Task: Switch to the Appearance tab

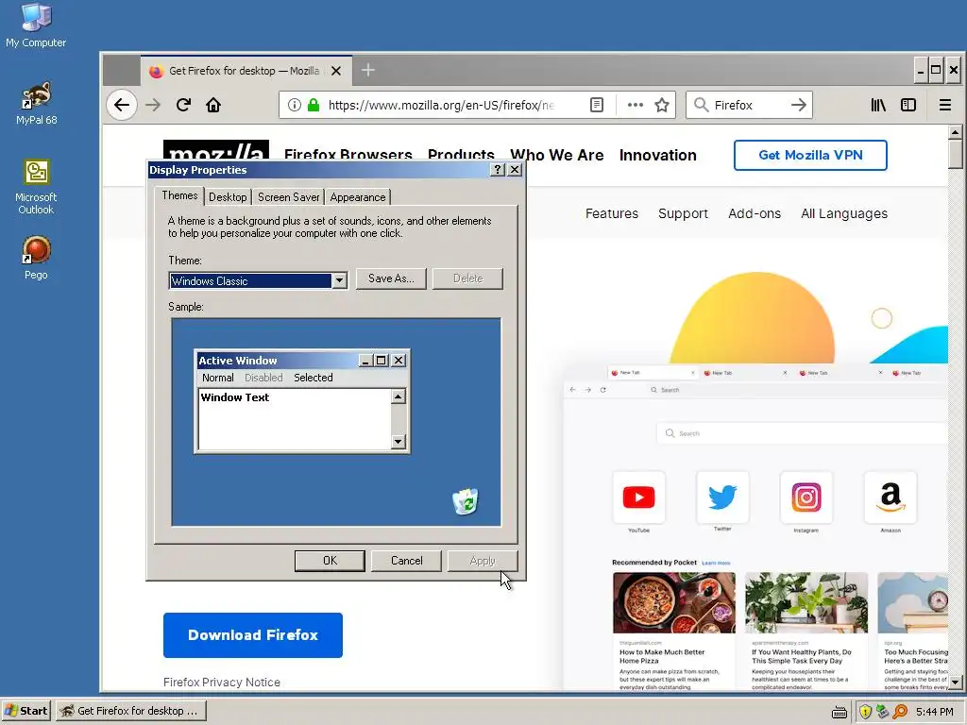Action: pos(358,197)
